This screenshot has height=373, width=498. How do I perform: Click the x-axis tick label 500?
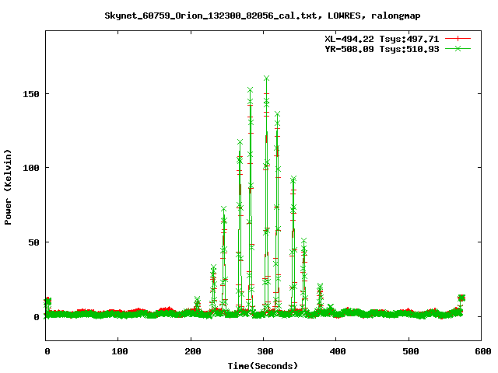point(411,351)
